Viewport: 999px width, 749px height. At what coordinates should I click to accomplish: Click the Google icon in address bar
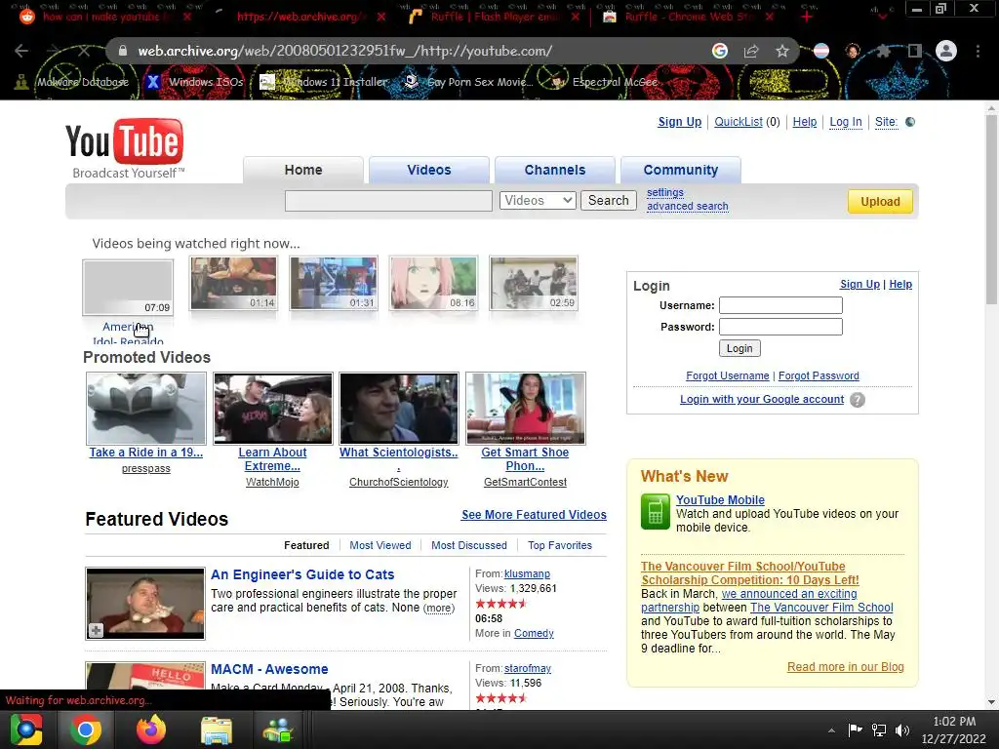tap(720, 51)
